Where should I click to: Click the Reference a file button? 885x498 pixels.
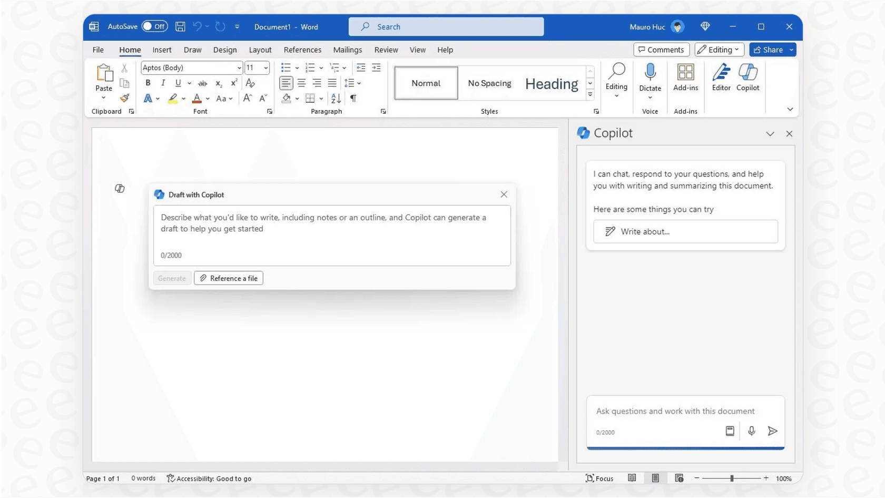228,278
